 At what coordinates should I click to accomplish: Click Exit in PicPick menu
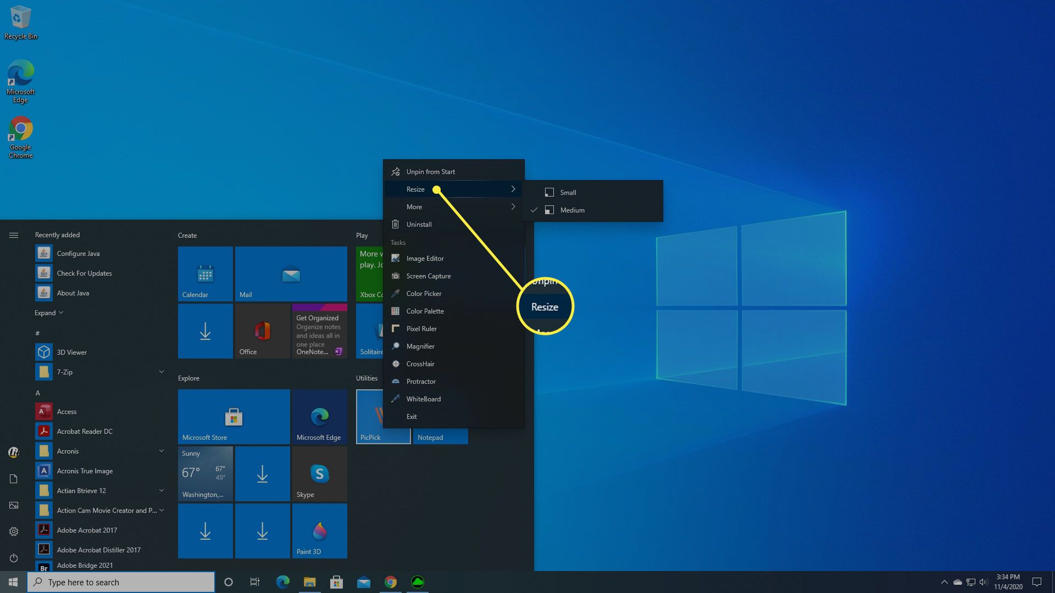[x=411, y=416]
